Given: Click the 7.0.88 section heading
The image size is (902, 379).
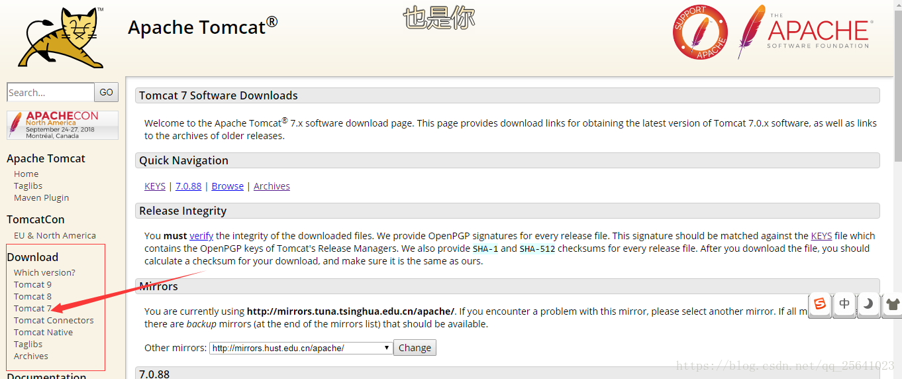Looking at the screenshot, I should coord(154,374).
